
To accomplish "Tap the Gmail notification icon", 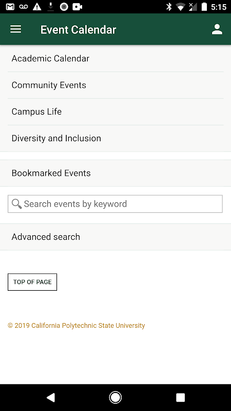I will (10, 7).
